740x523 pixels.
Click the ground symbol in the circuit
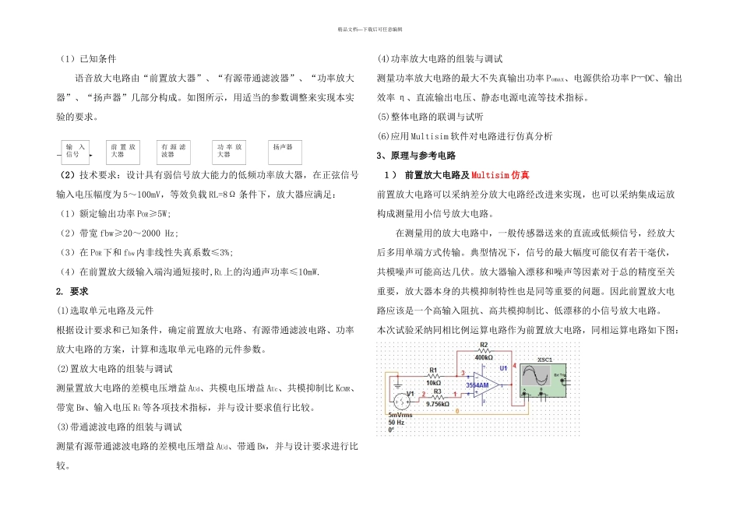pos(398,384)
